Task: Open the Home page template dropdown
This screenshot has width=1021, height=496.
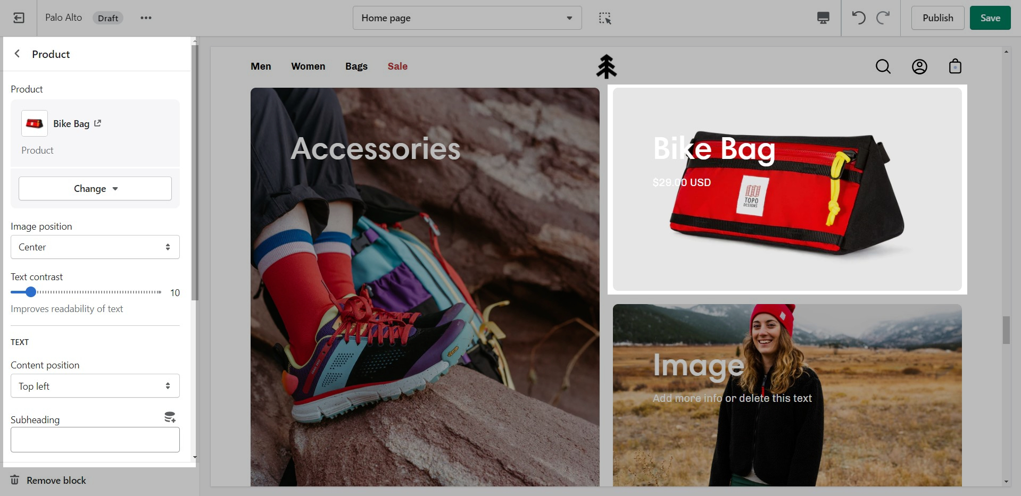Action: [467, 18]
